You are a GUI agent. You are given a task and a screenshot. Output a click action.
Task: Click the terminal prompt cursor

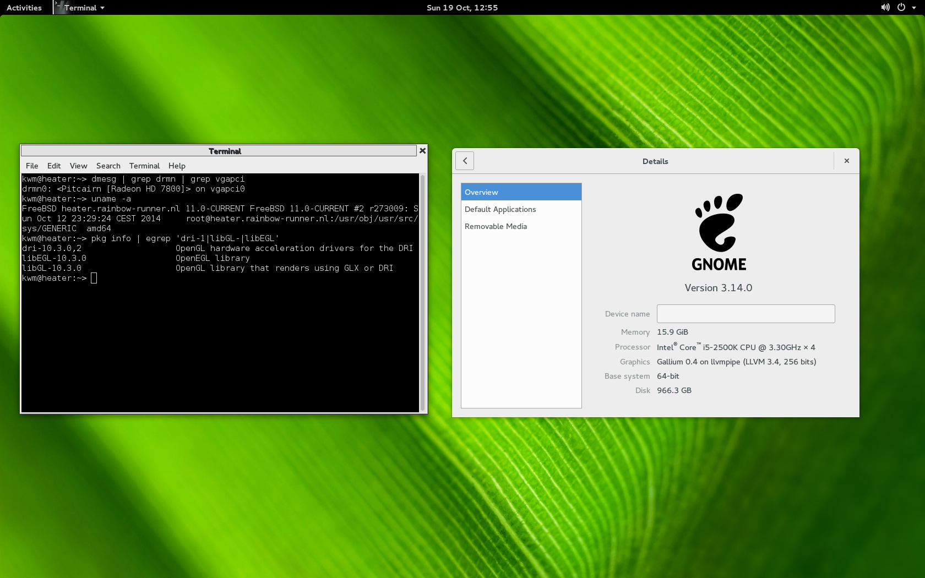tap(94, 278)
